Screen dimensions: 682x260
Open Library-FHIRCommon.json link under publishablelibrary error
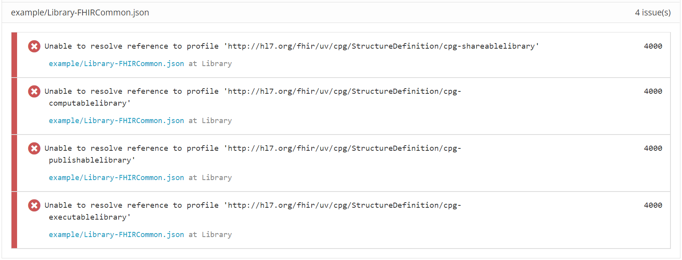[116, 178]
